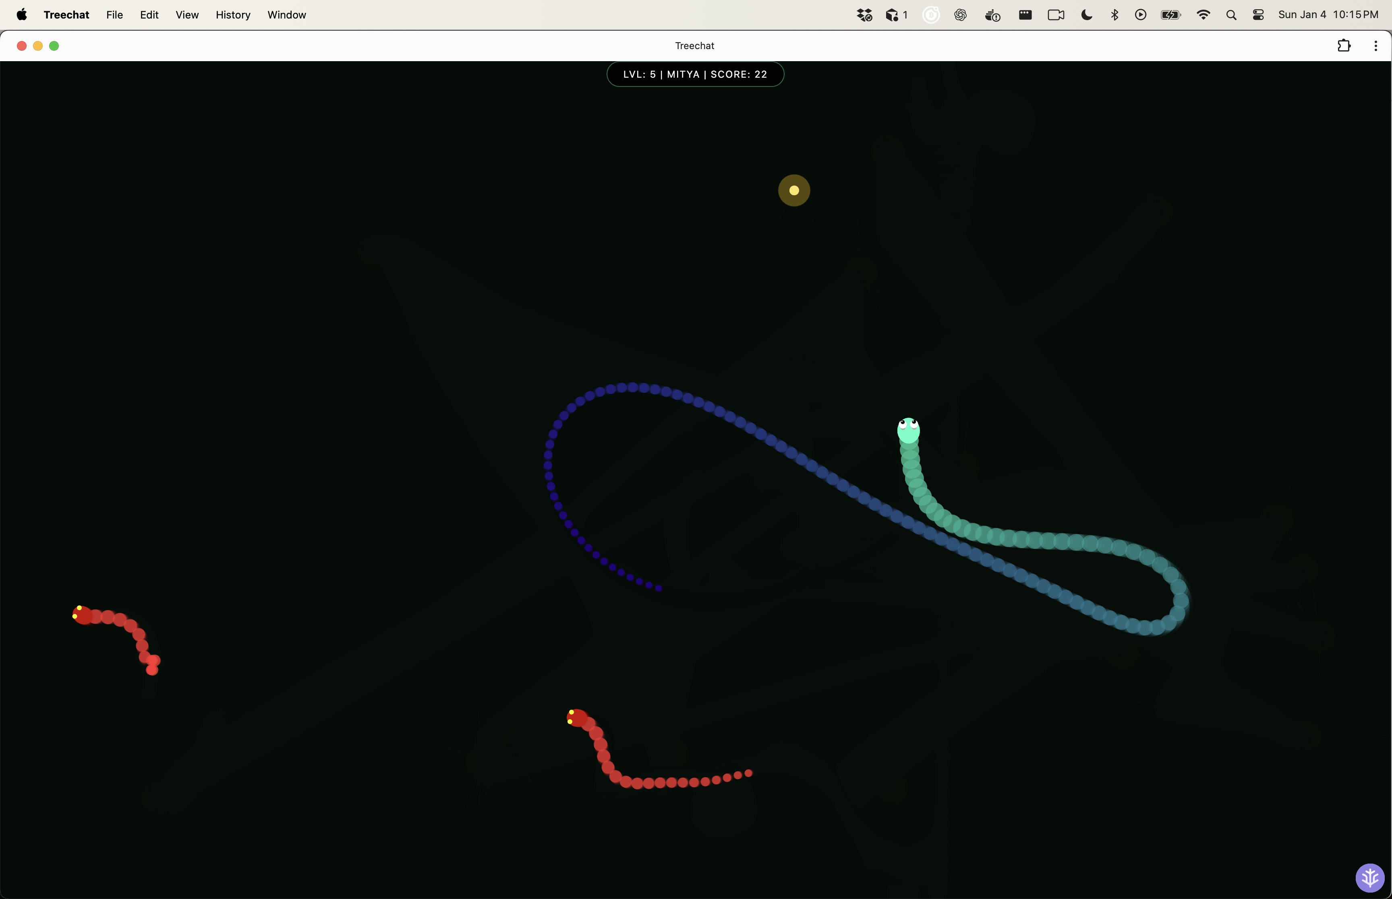Open Spotlight search

click(x=1231, y=14)
